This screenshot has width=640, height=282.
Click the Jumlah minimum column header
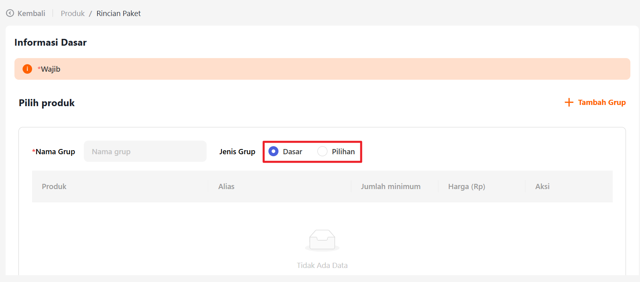(x=390, y=187)
